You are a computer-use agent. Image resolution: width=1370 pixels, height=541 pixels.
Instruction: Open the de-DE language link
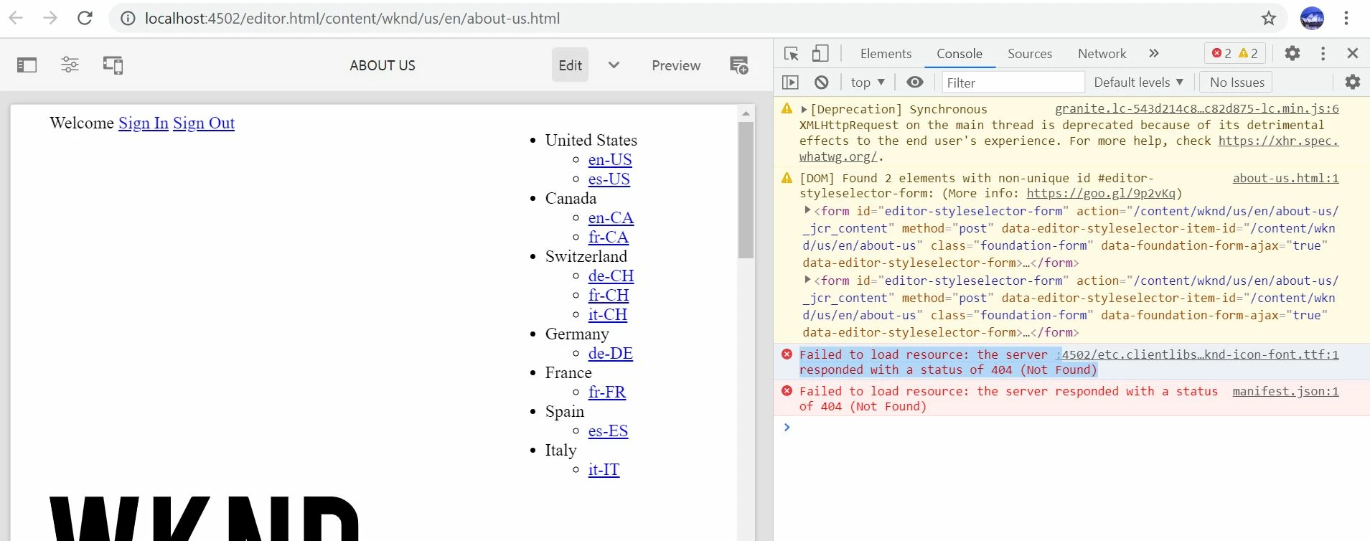[611, 353]
